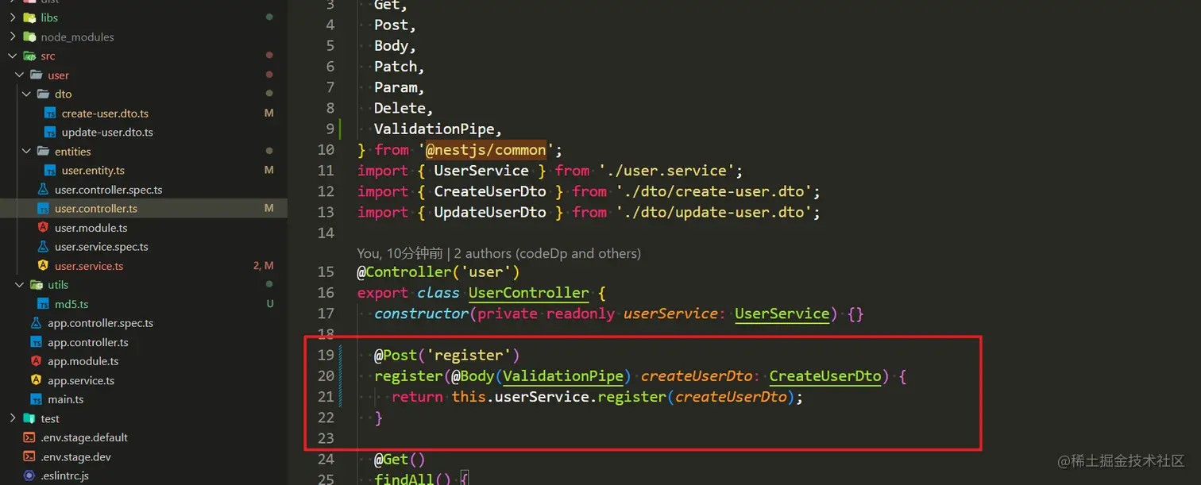This screenshot has height=485, width=1201.
Task: Open app.controller.spec.ts file
Action: (x=101, y=323)
